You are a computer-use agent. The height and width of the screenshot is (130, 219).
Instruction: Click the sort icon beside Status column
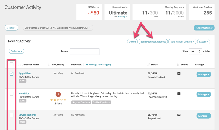pos(148,65)
